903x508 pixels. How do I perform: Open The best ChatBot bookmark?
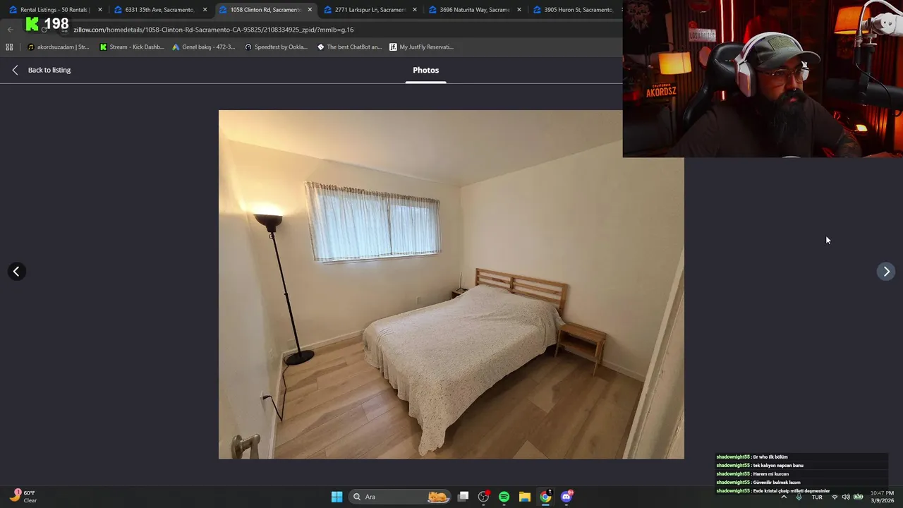click(349, 47)
